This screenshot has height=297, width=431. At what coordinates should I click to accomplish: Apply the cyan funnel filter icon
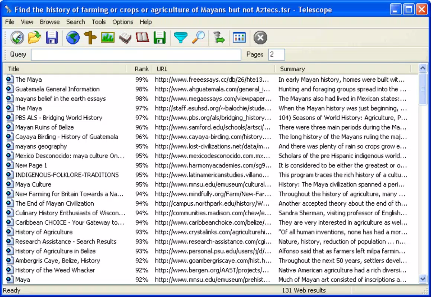[x=181, y=37]
